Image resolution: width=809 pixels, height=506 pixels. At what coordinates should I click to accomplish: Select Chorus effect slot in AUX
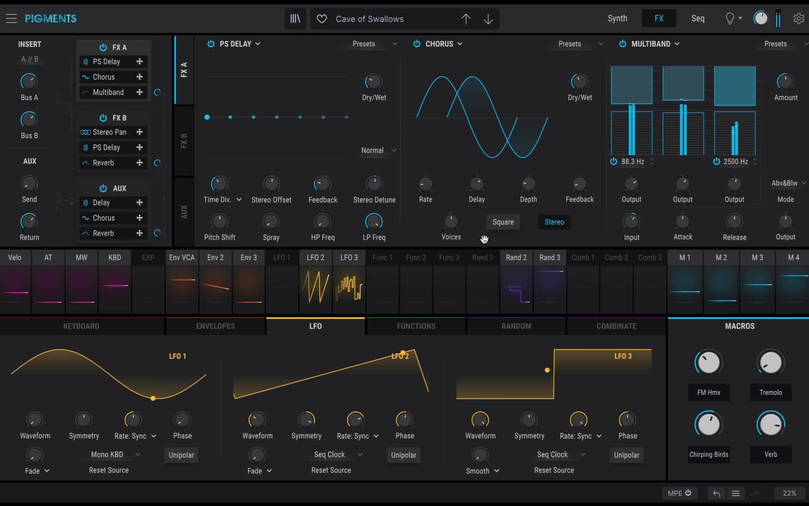pos(113,218)
